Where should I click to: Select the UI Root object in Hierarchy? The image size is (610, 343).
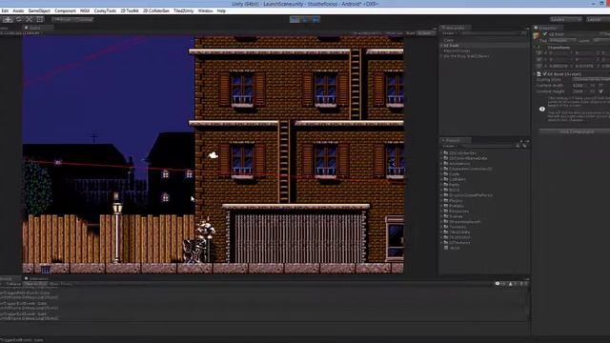(x=451, y=46)
